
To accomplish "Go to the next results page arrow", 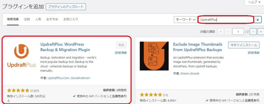I will point(253,31).
